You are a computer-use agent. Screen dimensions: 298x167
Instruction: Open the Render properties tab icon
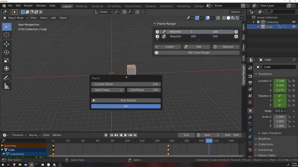coord(251,76)
